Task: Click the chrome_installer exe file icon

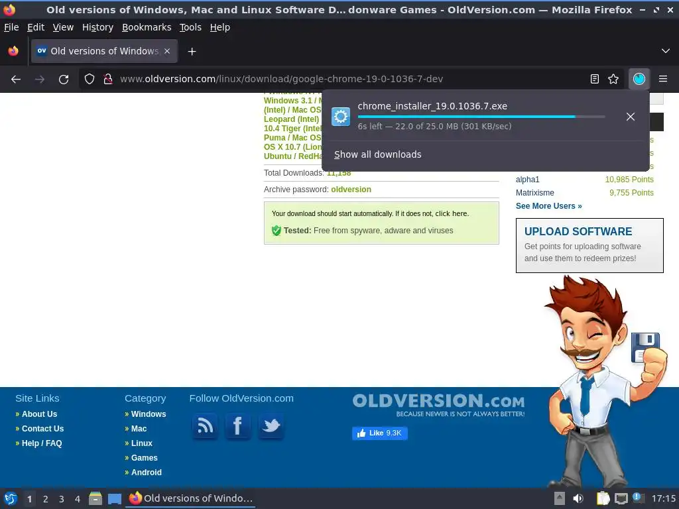Action: point(341,117)
